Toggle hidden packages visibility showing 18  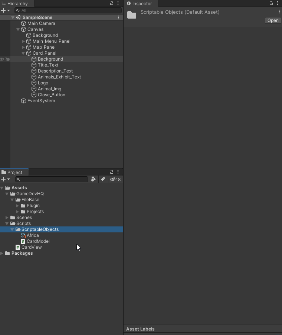[x=115, y=179]
